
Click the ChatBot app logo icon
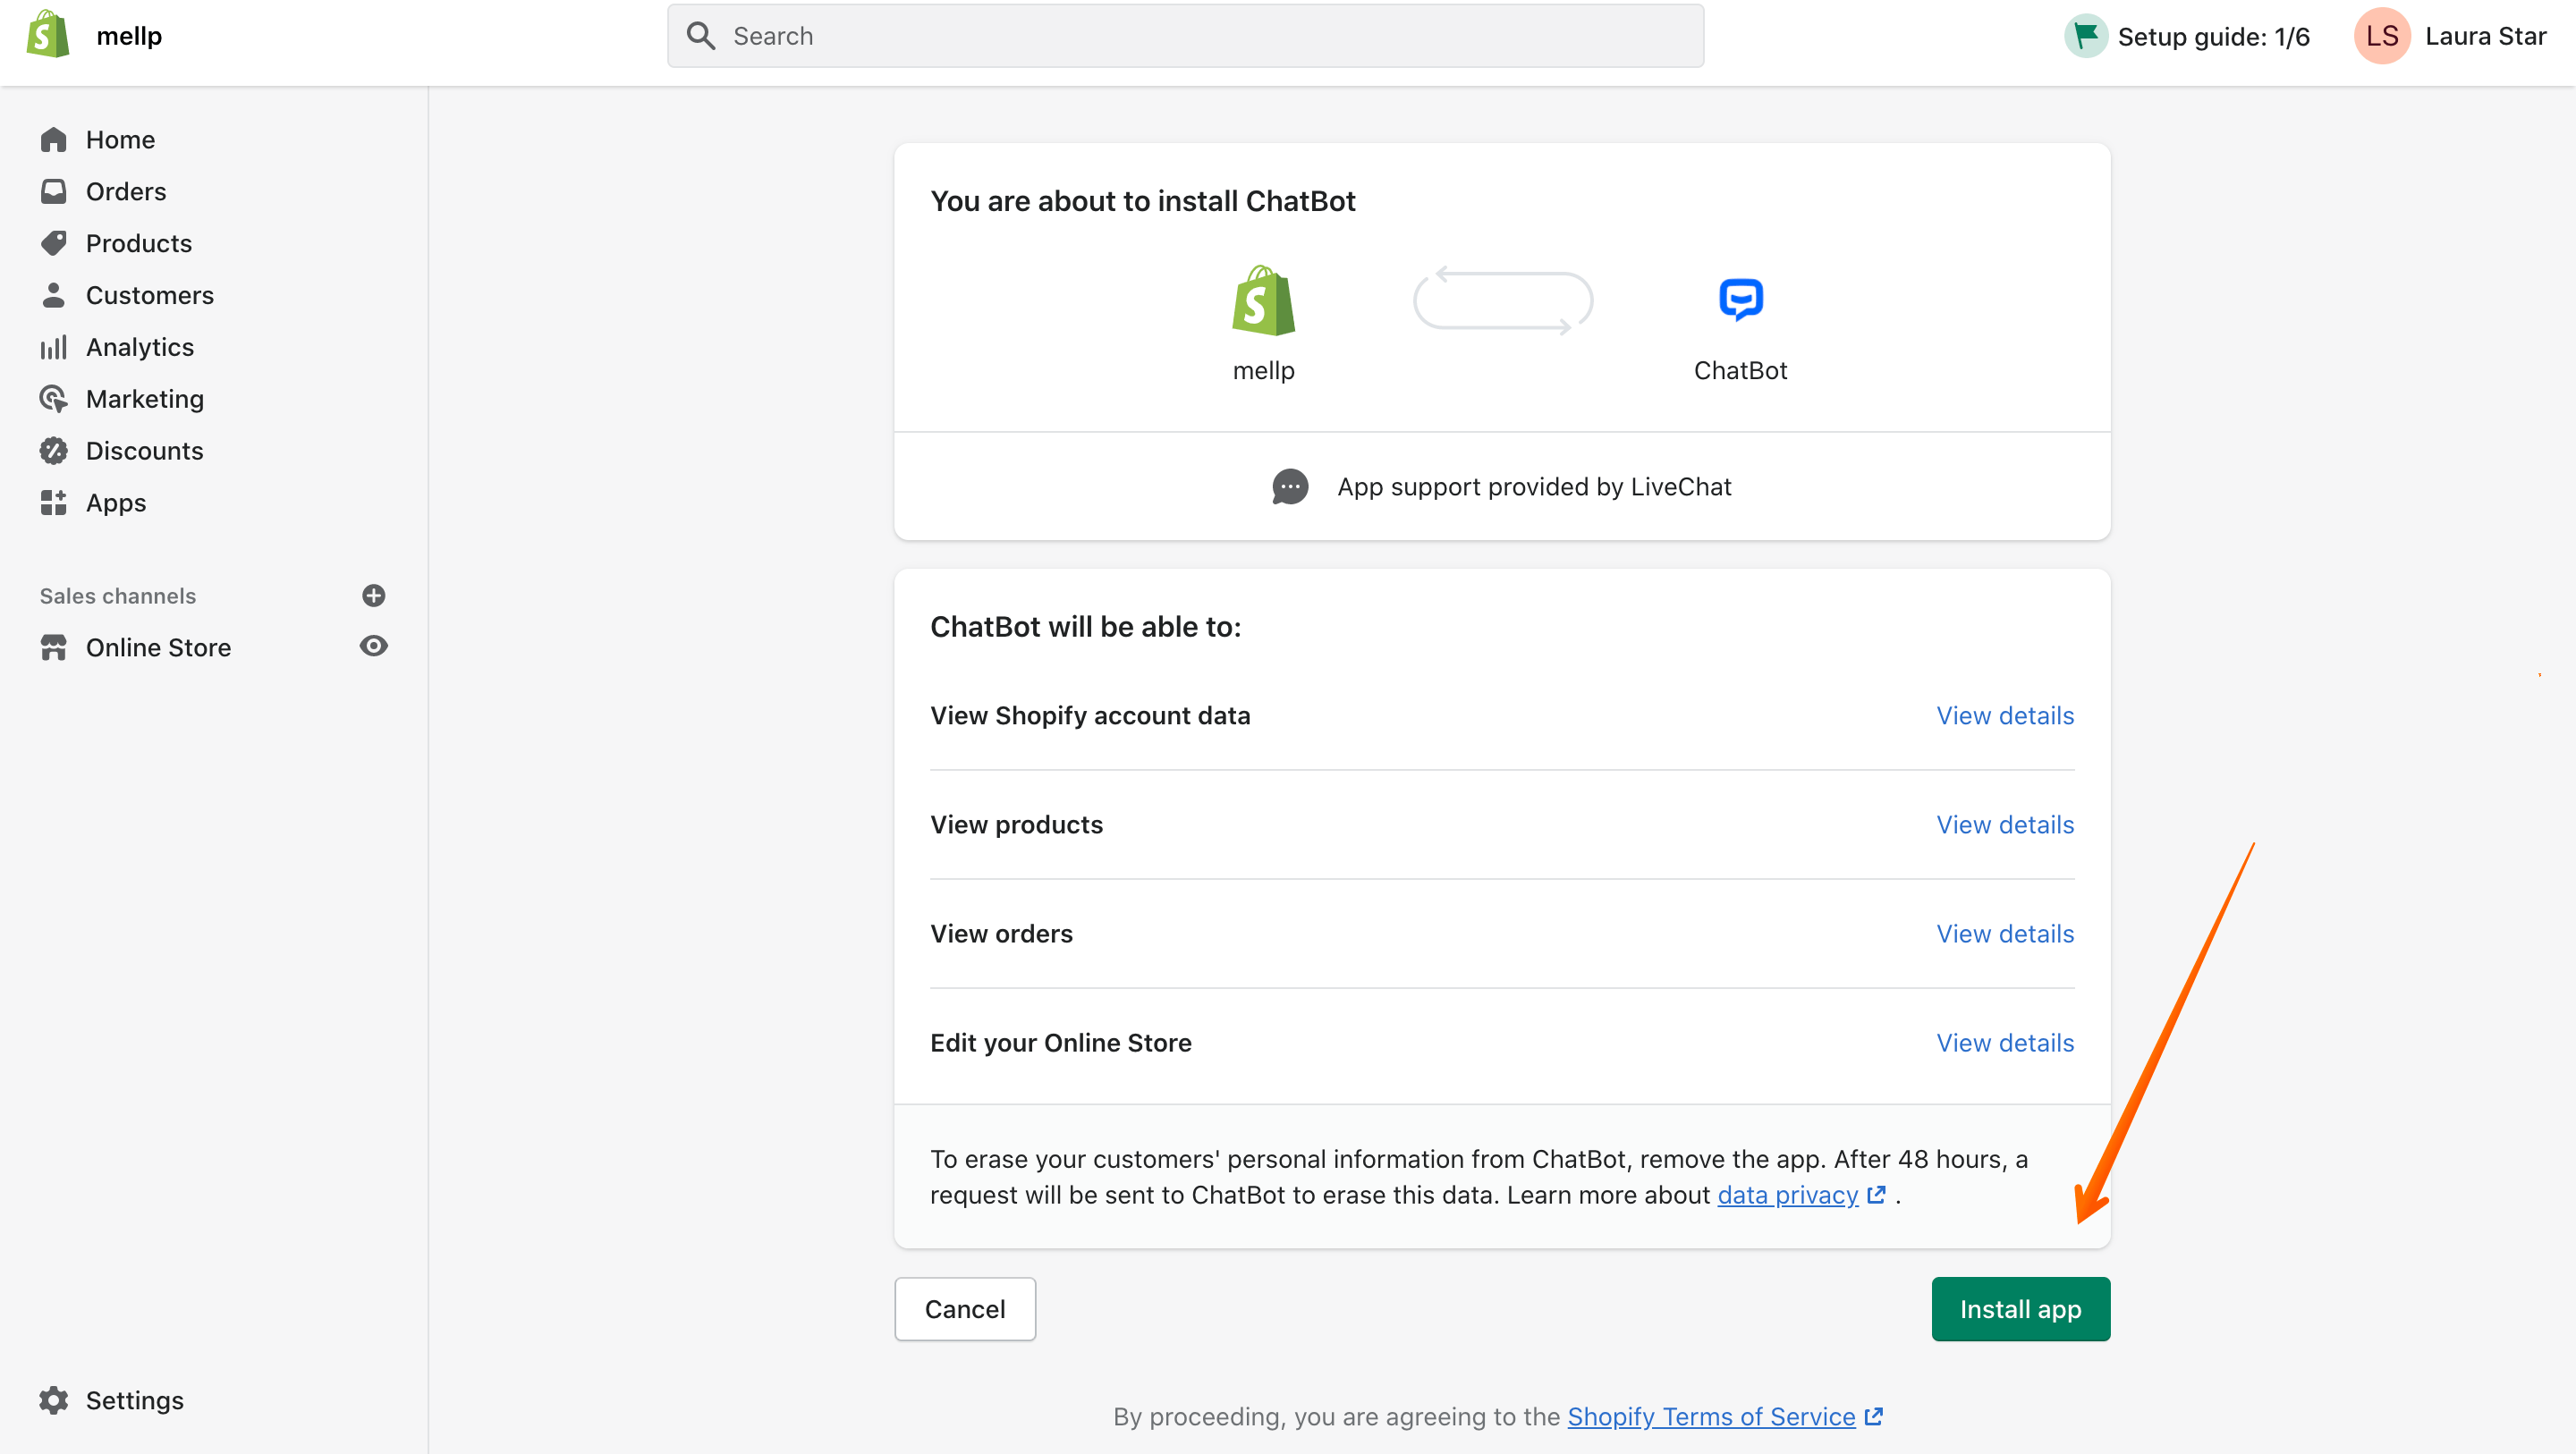click(1741, 300)
